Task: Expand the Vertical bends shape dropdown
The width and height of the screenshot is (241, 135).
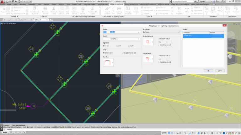Action: coord(152,59)
